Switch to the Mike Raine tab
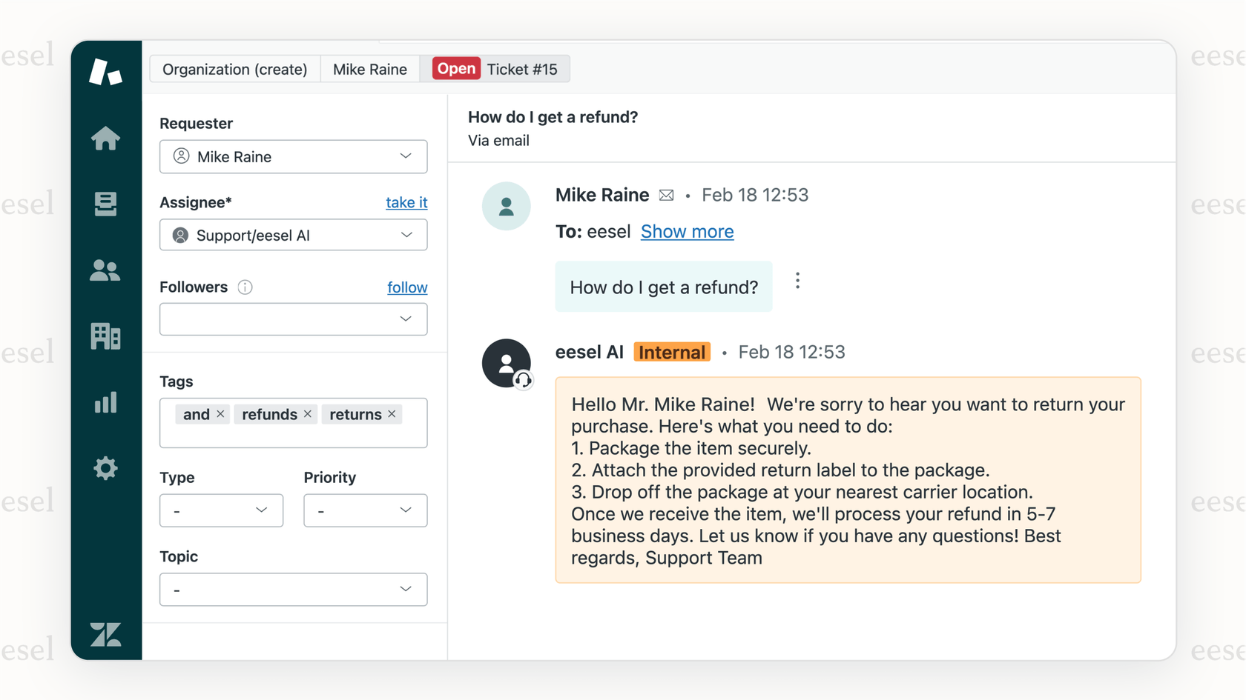1246x700 pixels. [370, 69]
